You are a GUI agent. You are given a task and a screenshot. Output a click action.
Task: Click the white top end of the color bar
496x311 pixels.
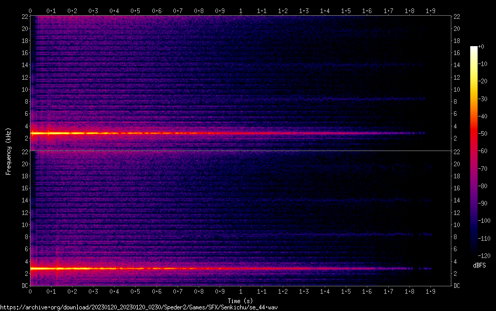tap(474, 48)
